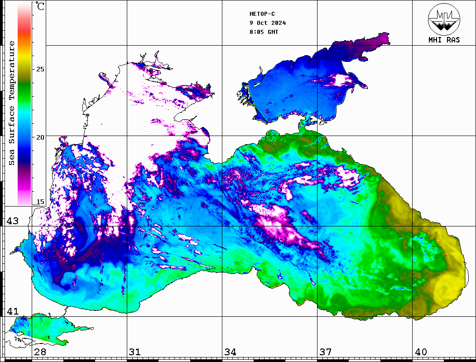Click latitude label "43"
476x362 pixels.
[x=13, y=221]
